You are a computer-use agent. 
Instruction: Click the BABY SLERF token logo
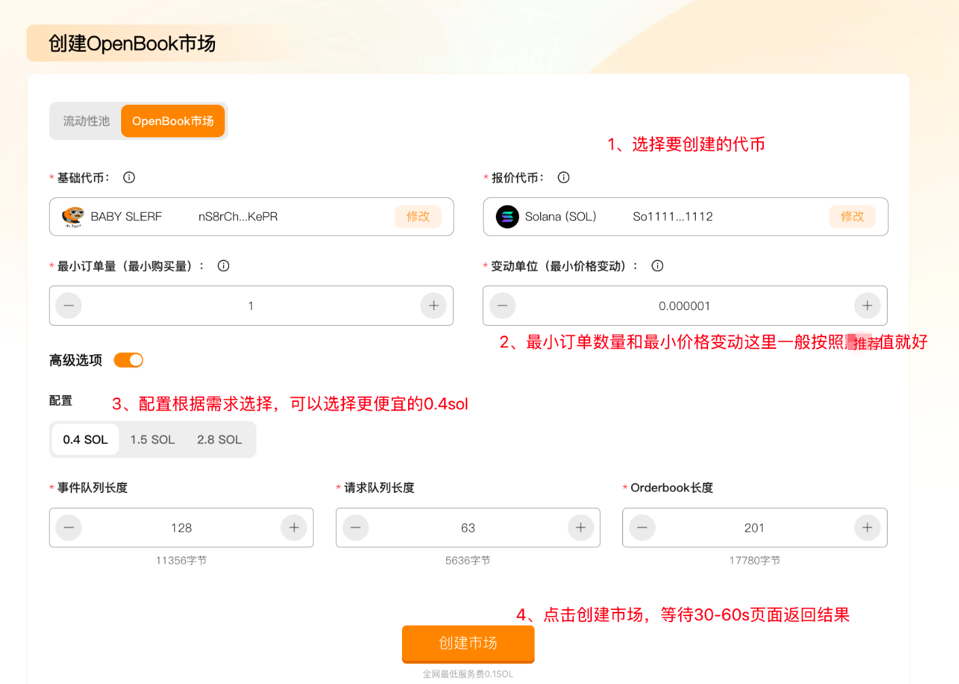73,217
